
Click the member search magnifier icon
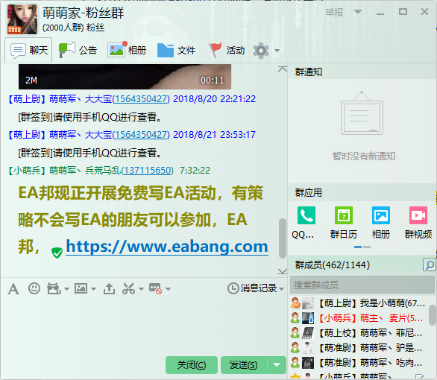click(x=430, y=265)
